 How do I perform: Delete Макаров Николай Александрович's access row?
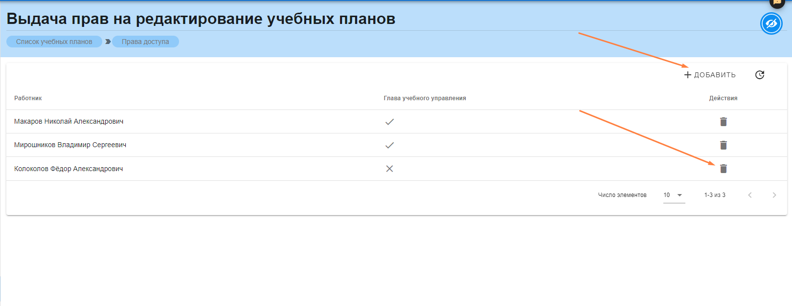pos(723,122)
